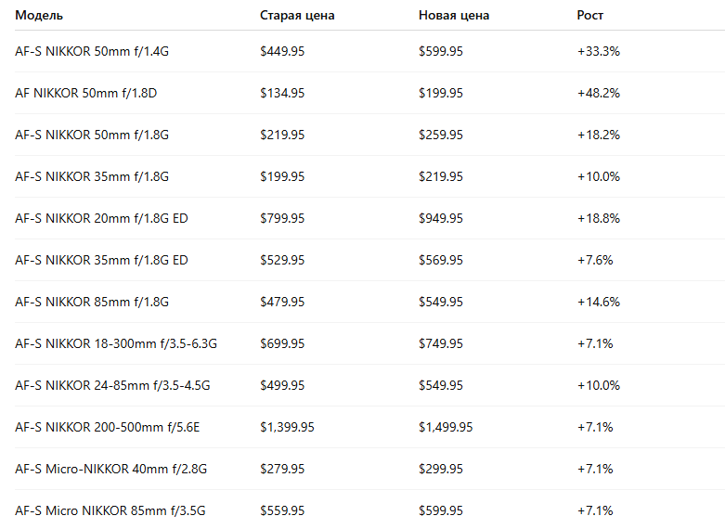Click the "Рост" column header

pos(590,15)
